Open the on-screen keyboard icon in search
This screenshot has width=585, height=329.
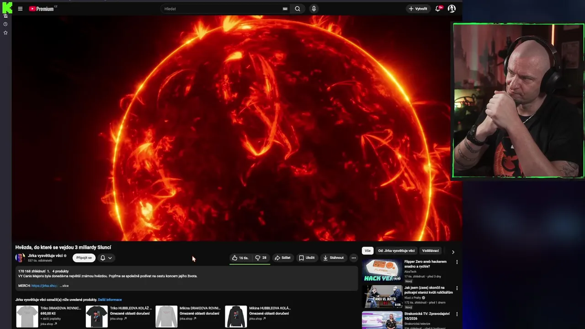(x=285, y=9)
